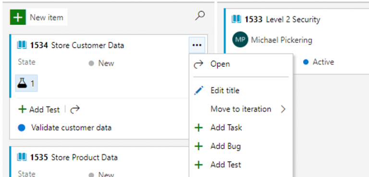Click the MP avatar on Level 2 Security
The height and width of the screenshot is (177, 369).
coord(240,39)
